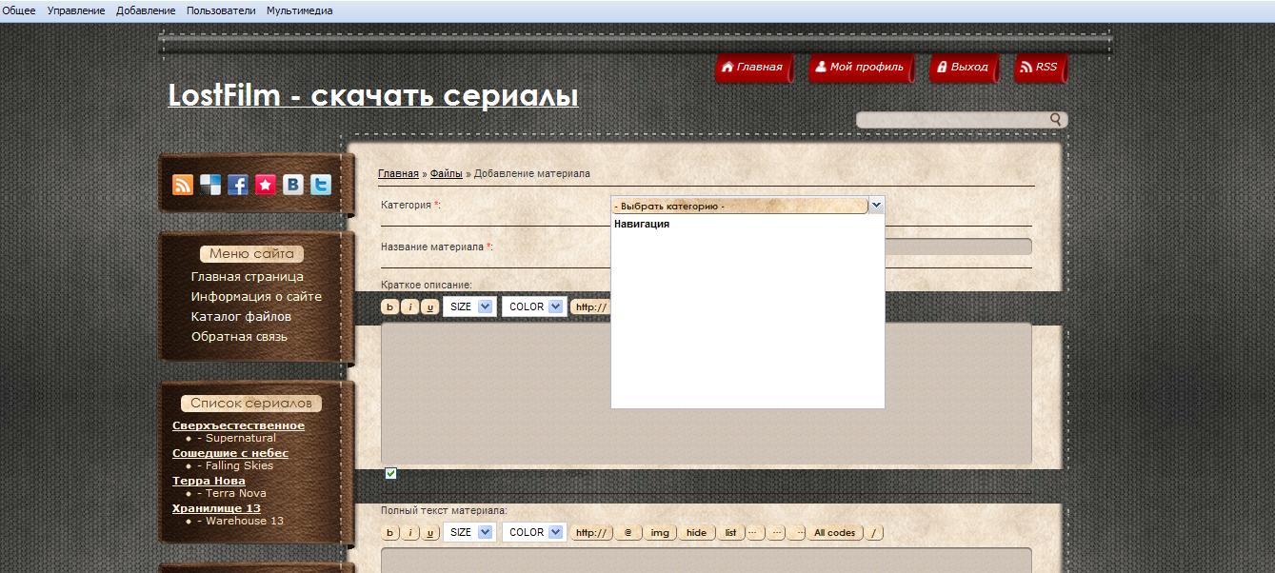Click the 'All codes' button
This screenshot has height=573, width=1275.
[x=834, y=533]
